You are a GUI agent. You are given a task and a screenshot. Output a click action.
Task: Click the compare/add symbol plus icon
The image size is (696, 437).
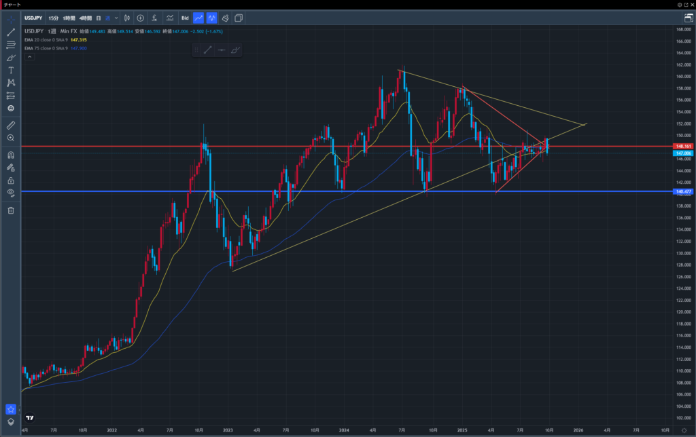tap(140, 18)
